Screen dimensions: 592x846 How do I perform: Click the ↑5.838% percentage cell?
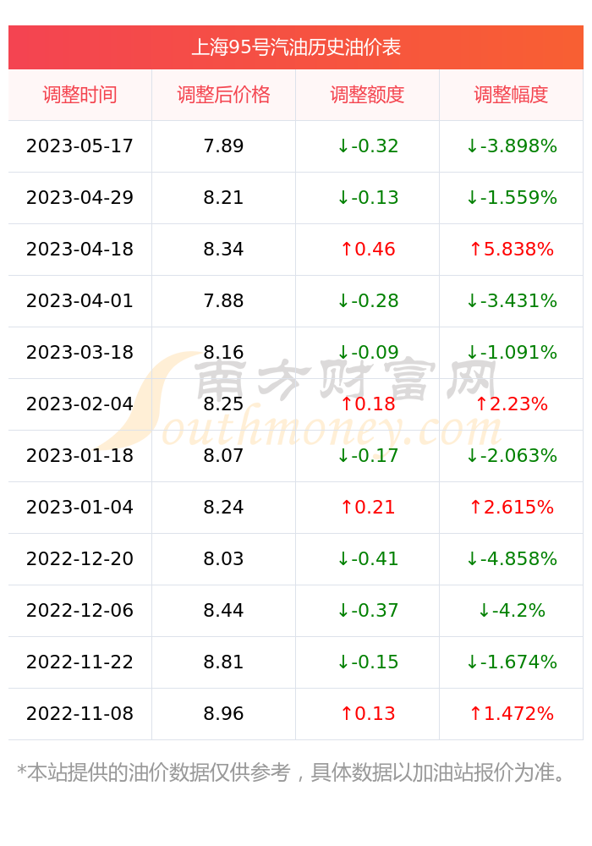[511, 250]
